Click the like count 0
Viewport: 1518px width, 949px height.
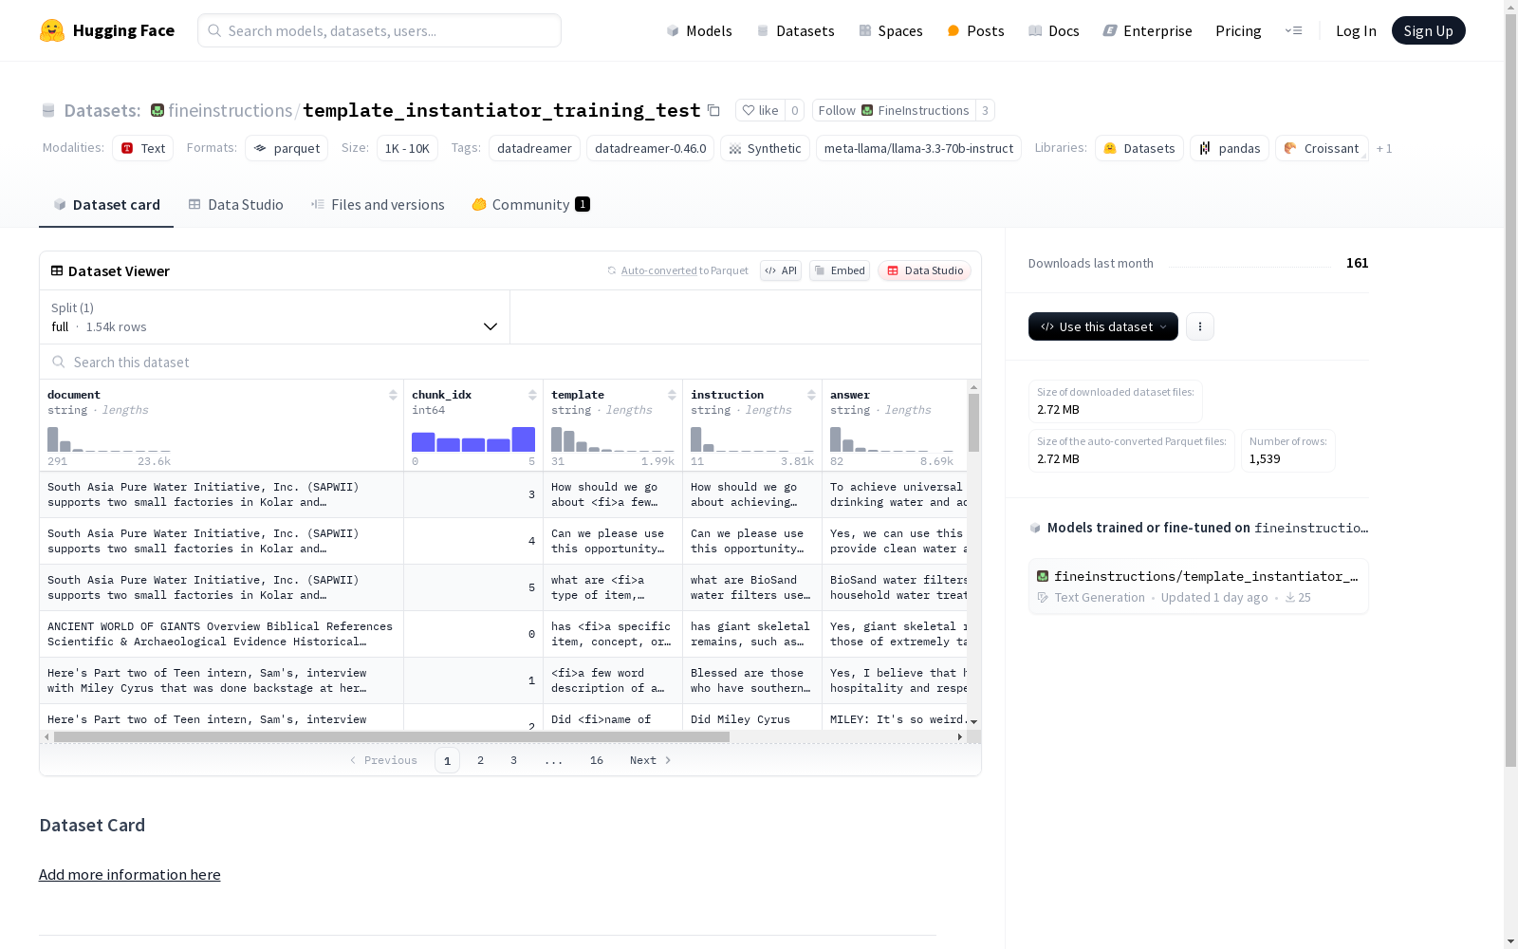click(795, 111)
